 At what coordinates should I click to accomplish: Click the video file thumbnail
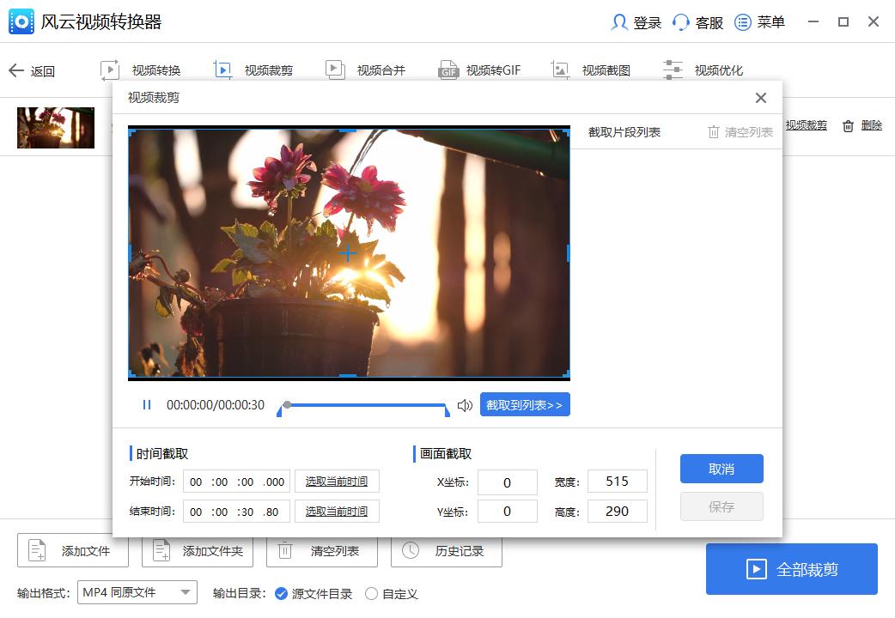point(55,127)
